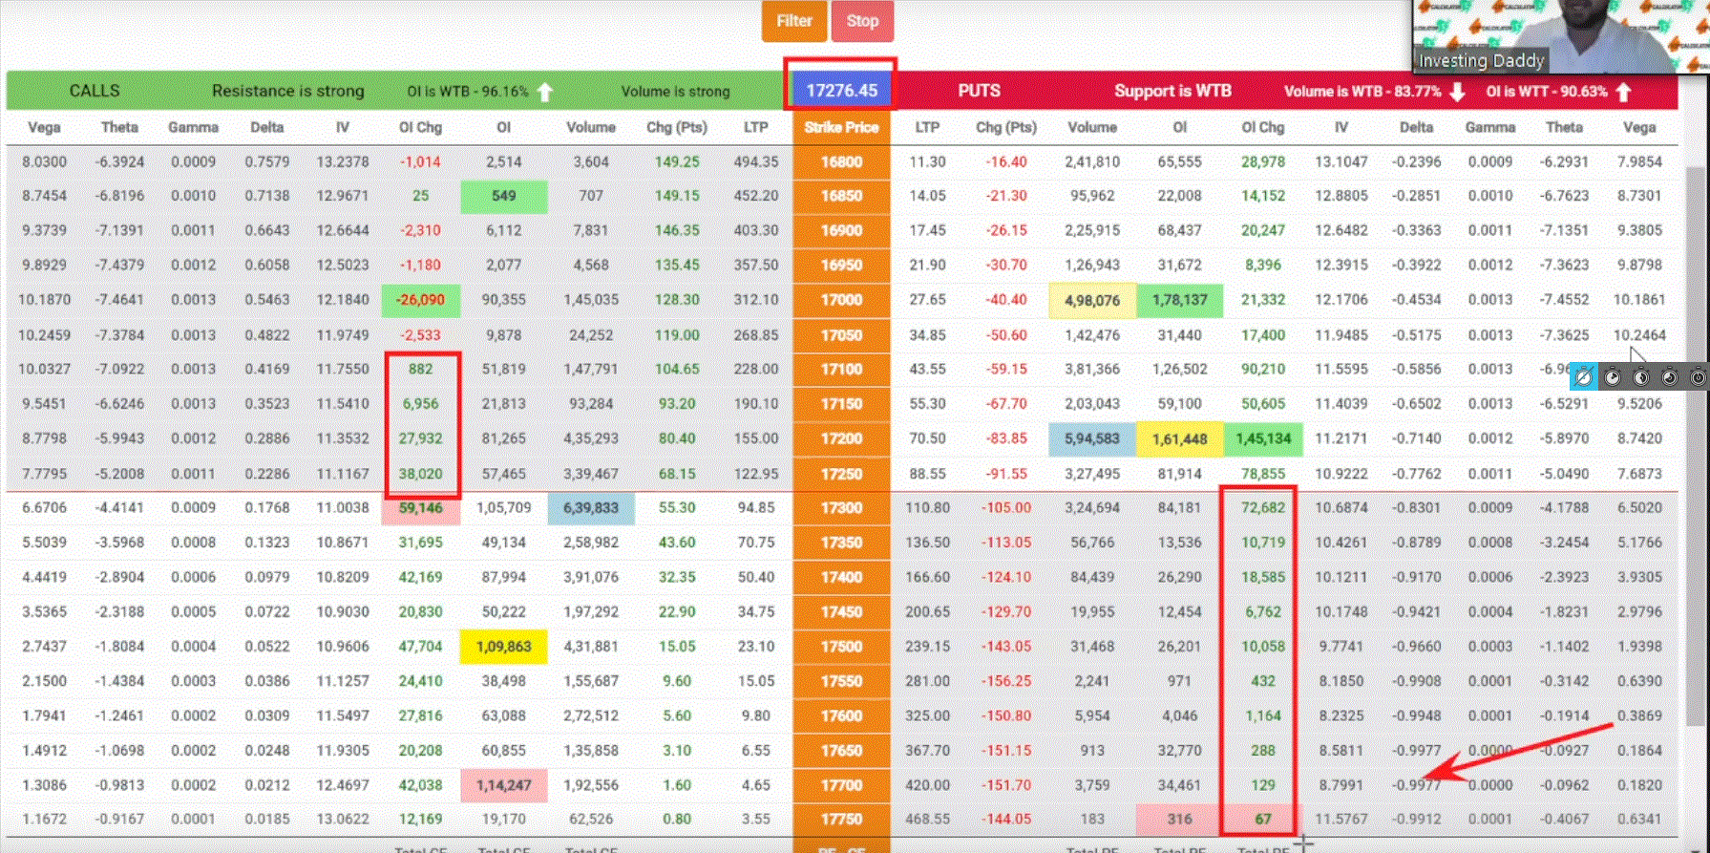Image resolution: width=1710 pixels, height=853 pixels.
Task: Select the quarter-filled stopwatch timer icon
Action: pyautogui.click(x=1613, y=377)
